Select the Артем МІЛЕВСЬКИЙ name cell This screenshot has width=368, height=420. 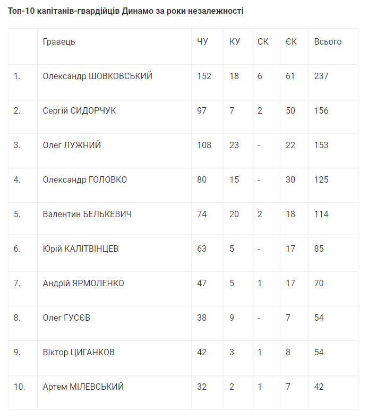coord(83,387)
